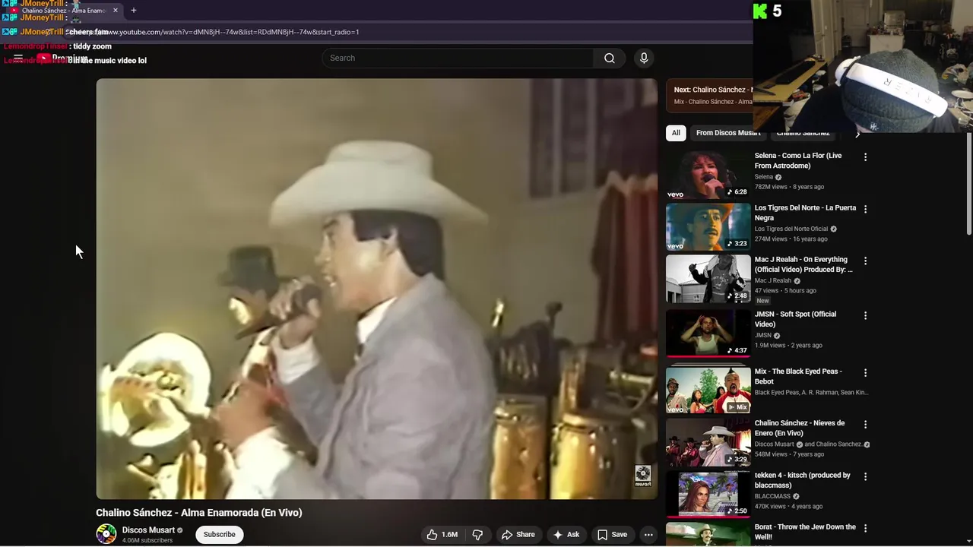Open Discos Musart channel avatar
Screen dimensions: 973x547
(x=106, y=534)
